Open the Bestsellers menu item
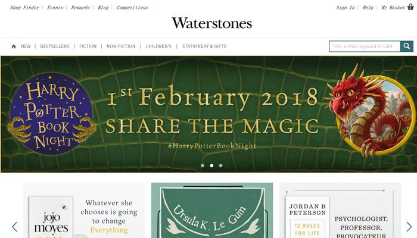The height and width of the screenshot is (238, 417). tap(55, 46)
